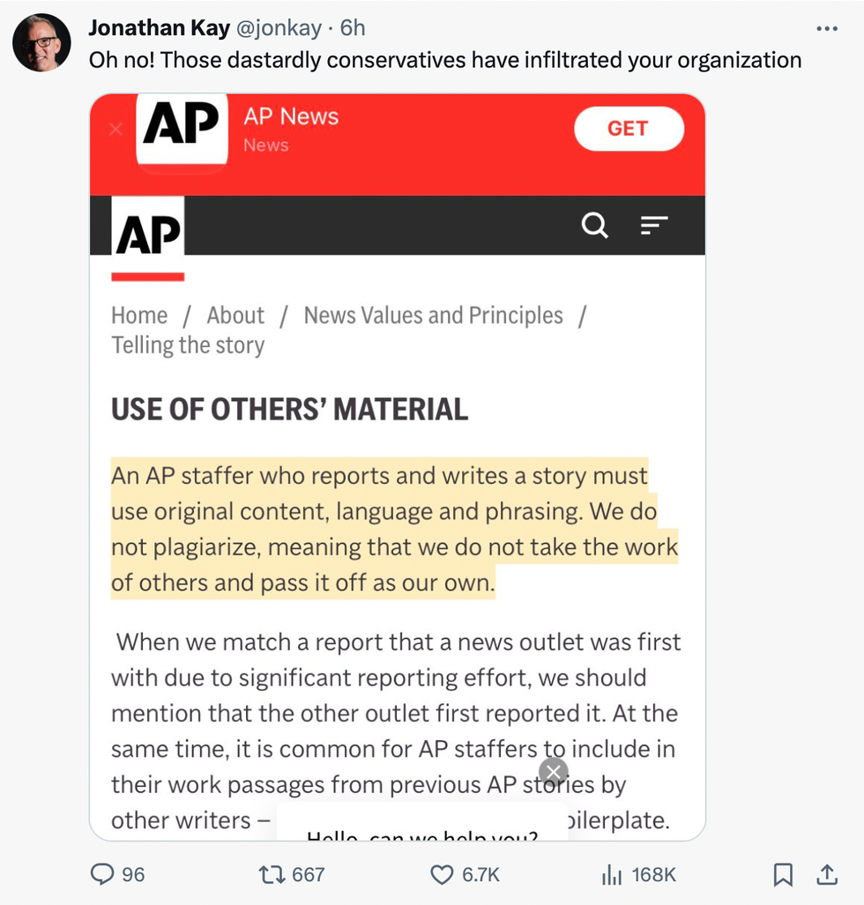864x905 pixels.
Task: Click the AP News app icon in banner
Action: tap(182, 130)
